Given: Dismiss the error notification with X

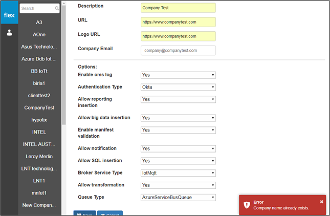Looking at the screenshot, I should (x=321, y=202).
